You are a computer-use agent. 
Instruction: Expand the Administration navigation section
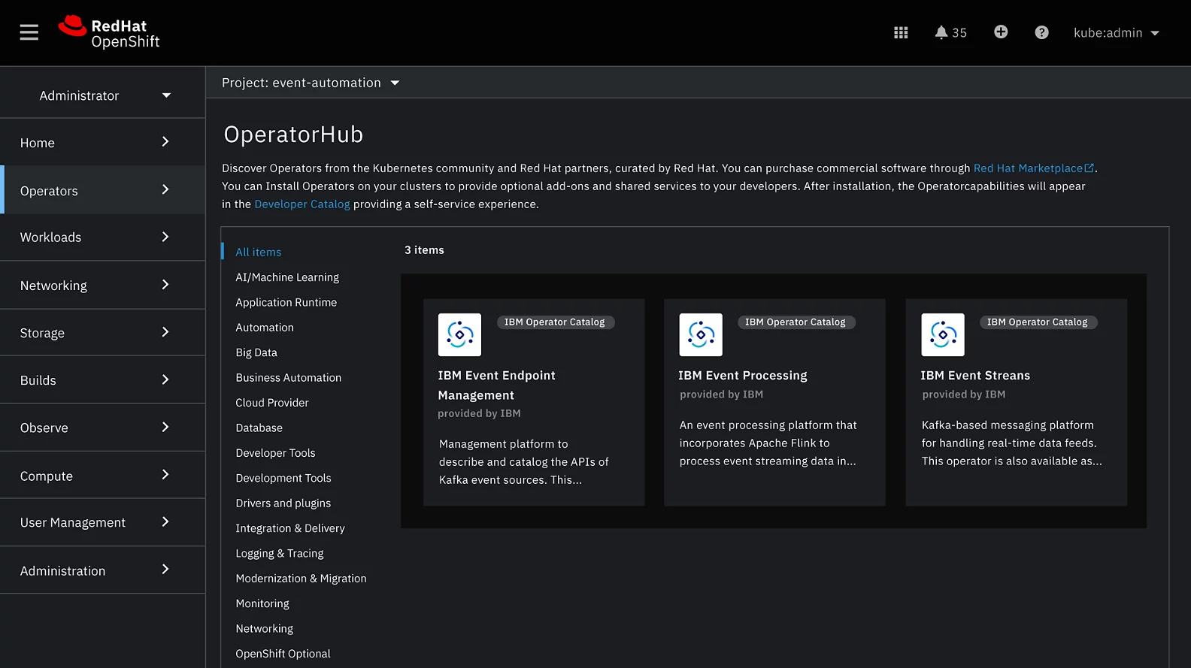(102, 570)
